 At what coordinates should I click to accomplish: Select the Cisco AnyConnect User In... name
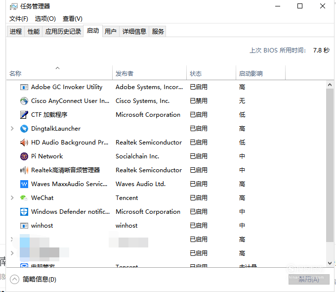(x=70, y=101)
